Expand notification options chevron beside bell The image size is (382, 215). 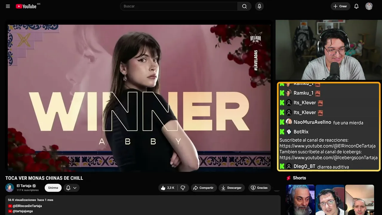click(75, 188)
